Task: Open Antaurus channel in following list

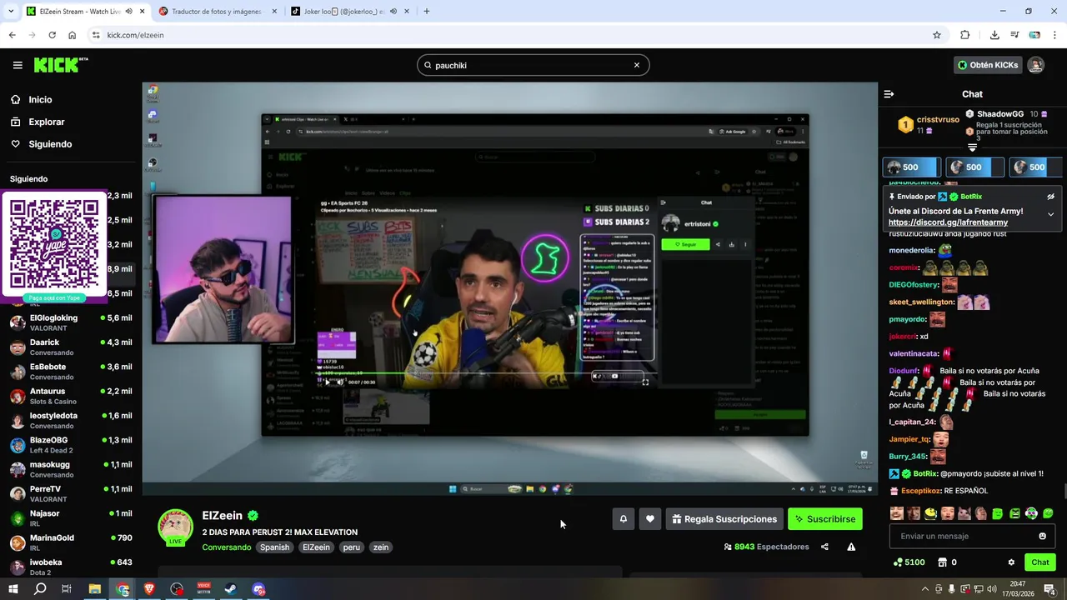Action: click(71, 396)
